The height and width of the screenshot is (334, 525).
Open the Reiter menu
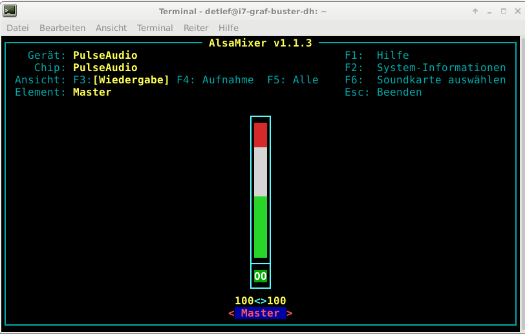point(196,28)
